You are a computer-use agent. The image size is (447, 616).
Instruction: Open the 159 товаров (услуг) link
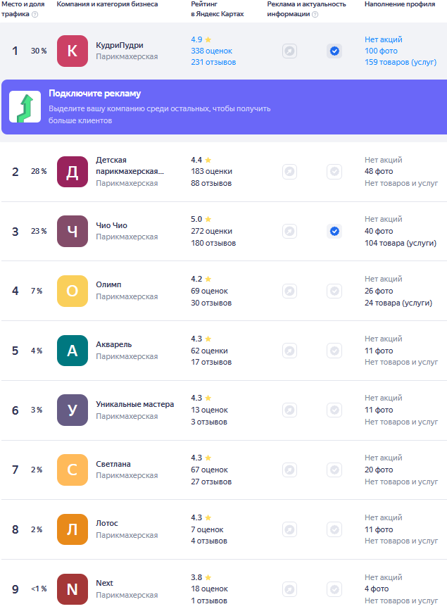(400, 62)
